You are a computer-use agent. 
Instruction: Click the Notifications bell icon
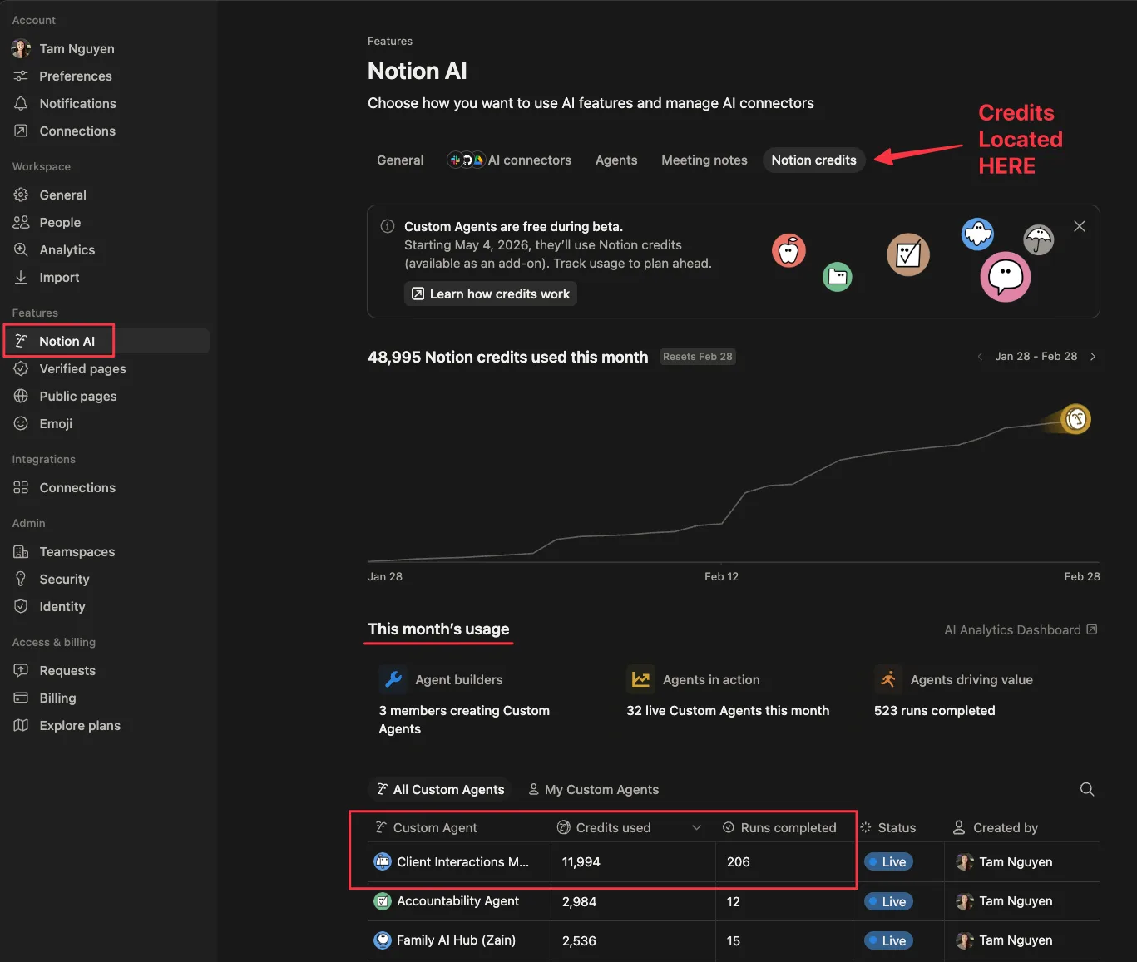tap(21, 103)
